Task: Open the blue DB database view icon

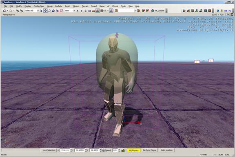Action: pos(226,11)
